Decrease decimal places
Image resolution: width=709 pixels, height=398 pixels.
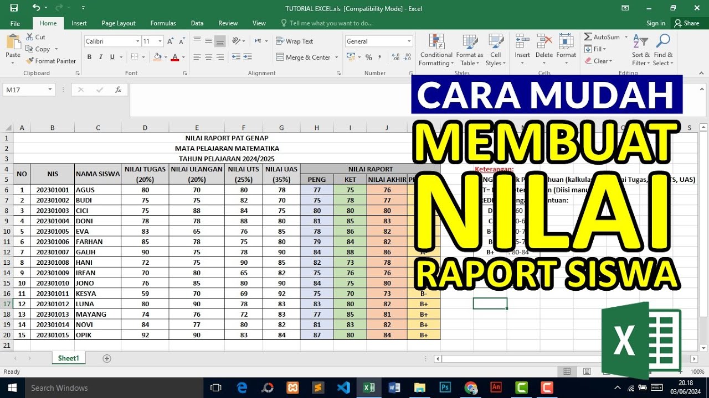click(407, 57)
